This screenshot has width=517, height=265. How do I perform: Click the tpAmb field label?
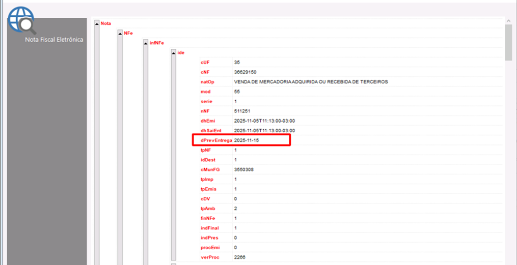click(x=208, y=209)
